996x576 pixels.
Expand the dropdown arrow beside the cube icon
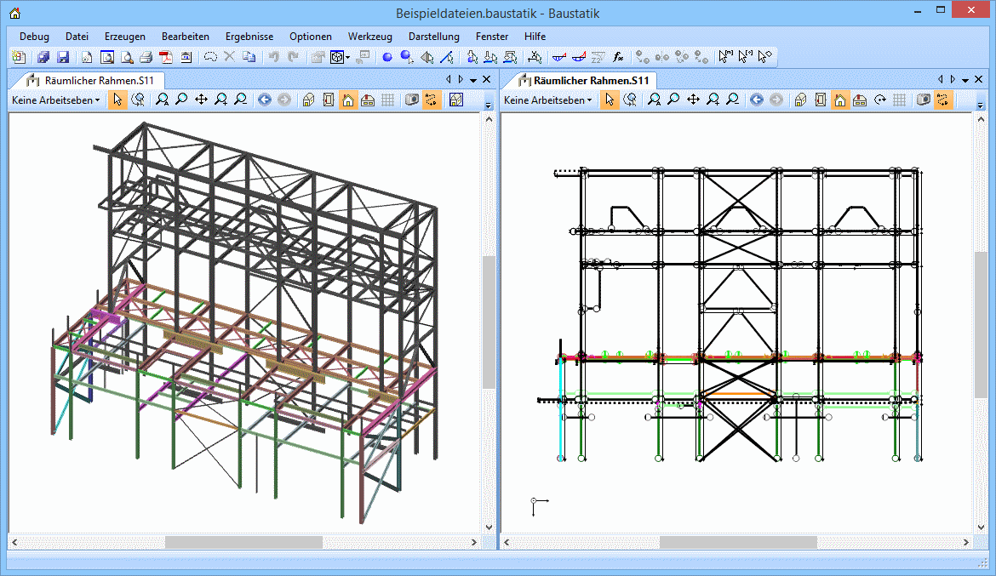[348, 58]
